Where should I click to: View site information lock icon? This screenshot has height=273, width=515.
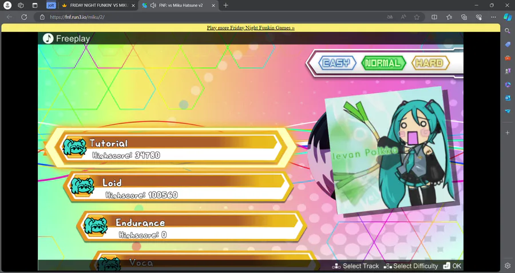point(42,17)
